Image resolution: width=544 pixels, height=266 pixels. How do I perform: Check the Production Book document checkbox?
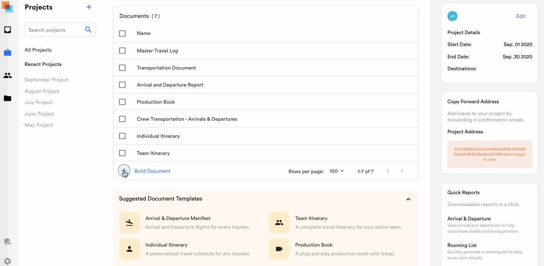(x=122, y=102)
